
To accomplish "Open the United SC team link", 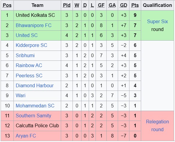I will [x=27, y=35].
